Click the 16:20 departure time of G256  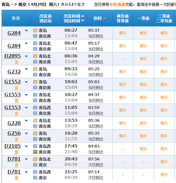(x=71, y=133)
